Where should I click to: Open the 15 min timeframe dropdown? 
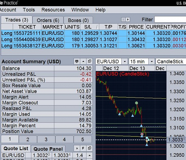[x=152, y=62]
